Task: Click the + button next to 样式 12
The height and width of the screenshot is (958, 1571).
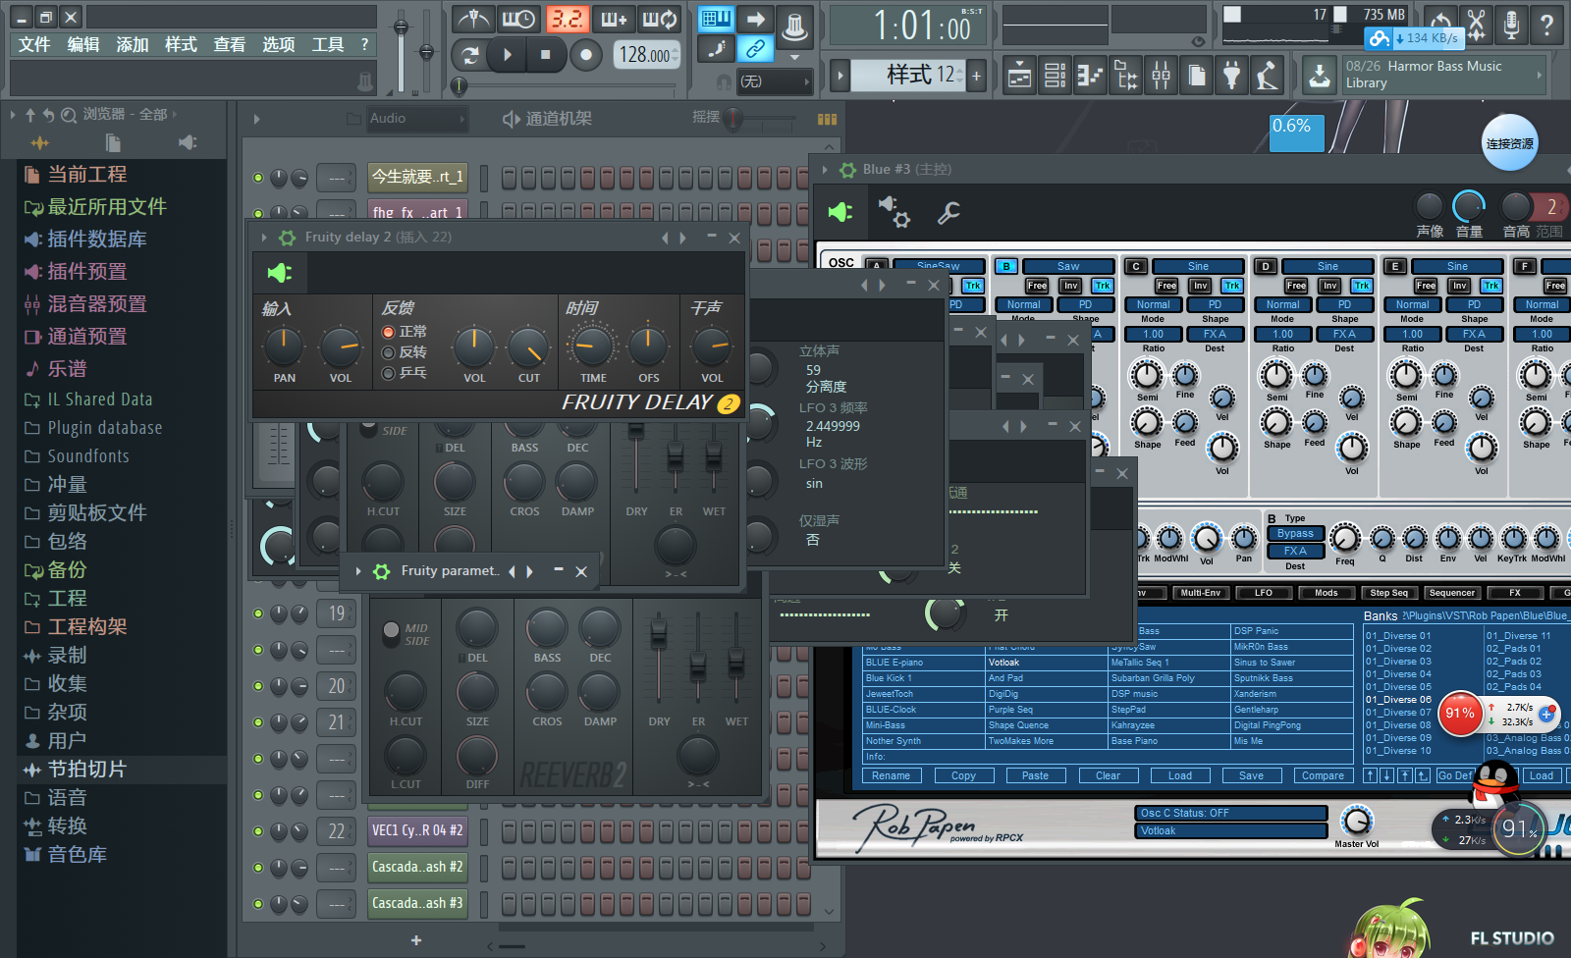Action: [976, 76]
